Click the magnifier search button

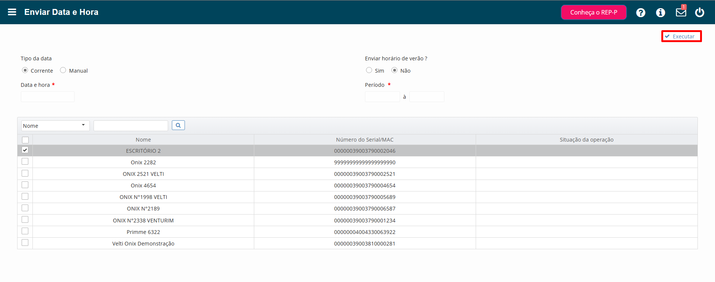(x=178, y=126)
